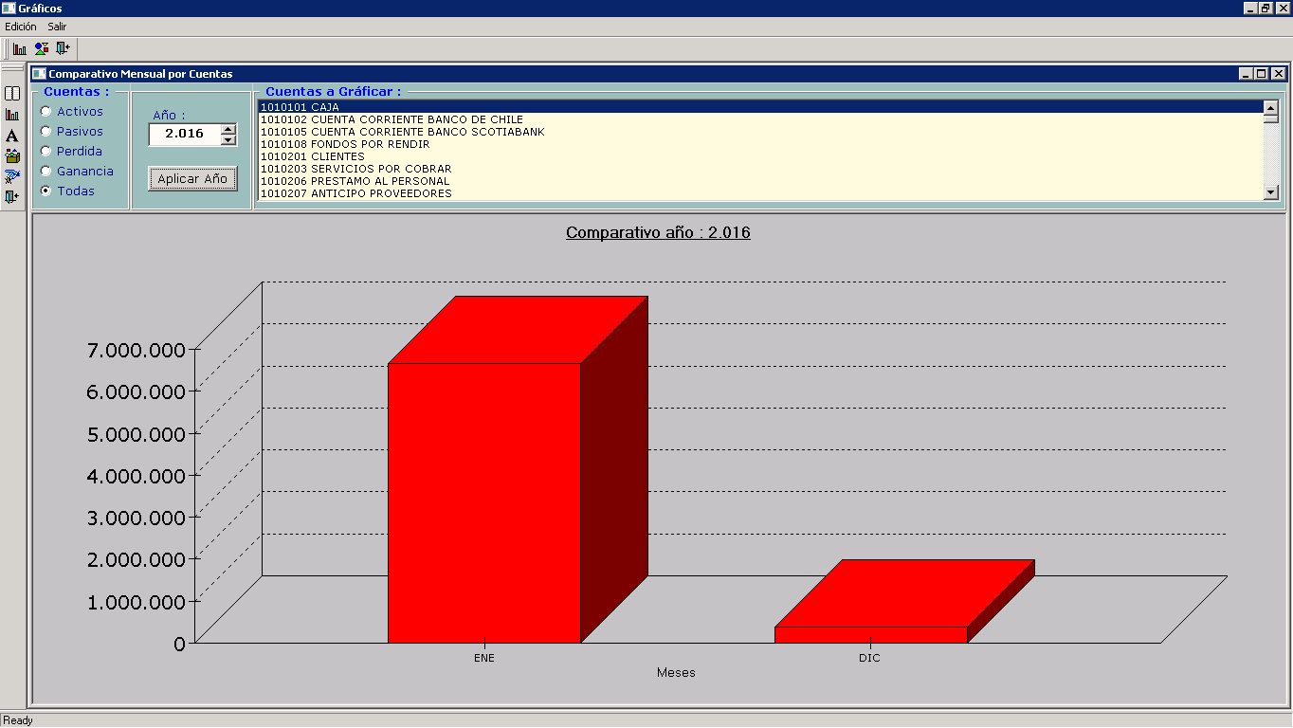Image resolution: width=1293 pixels, height=728 pixels.
Task: Click the colored shapes icon in top toolbar
Action: [42, 48]
